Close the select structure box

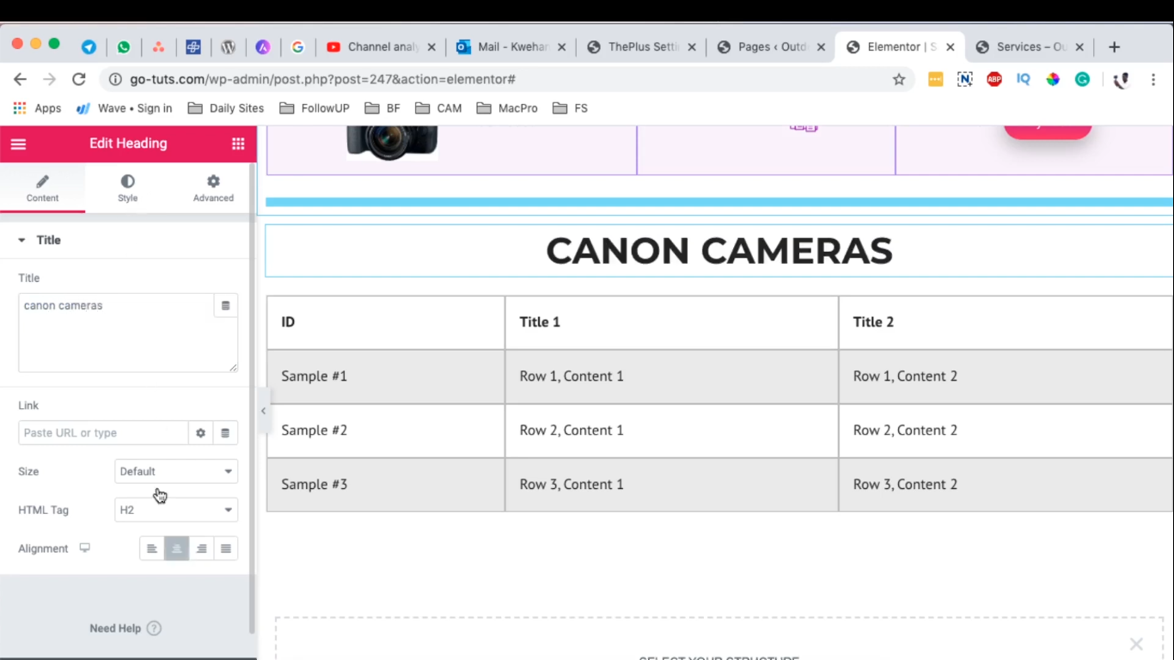[1136, 644]
